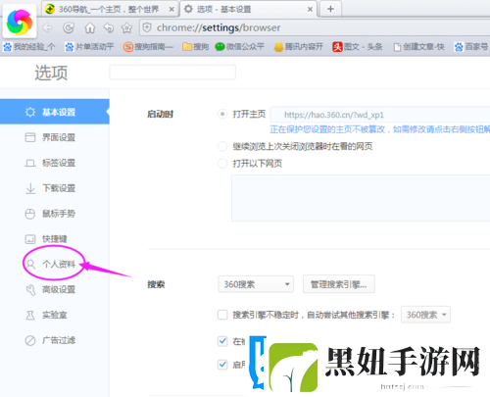The image size is (490, 397).
Task: Click the flask icon beside 实验室
Action: click(30, 315)
